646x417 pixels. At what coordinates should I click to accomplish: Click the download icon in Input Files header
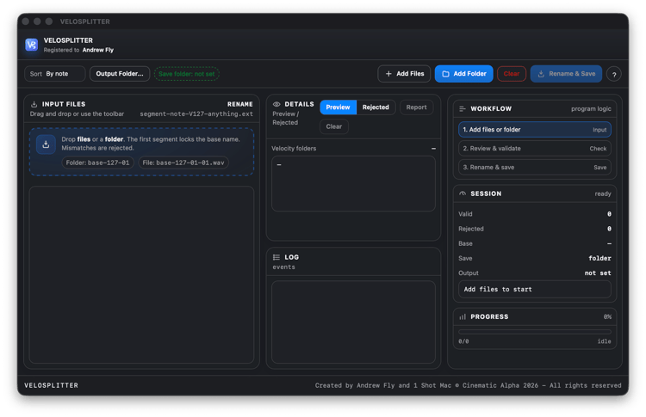click(x=34, y=104)
